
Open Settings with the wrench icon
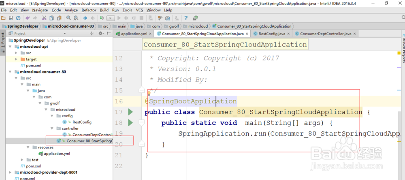[x=160, y=18]
